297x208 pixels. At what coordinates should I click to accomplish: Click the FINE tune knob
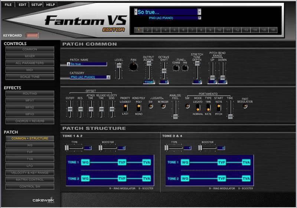185,68
